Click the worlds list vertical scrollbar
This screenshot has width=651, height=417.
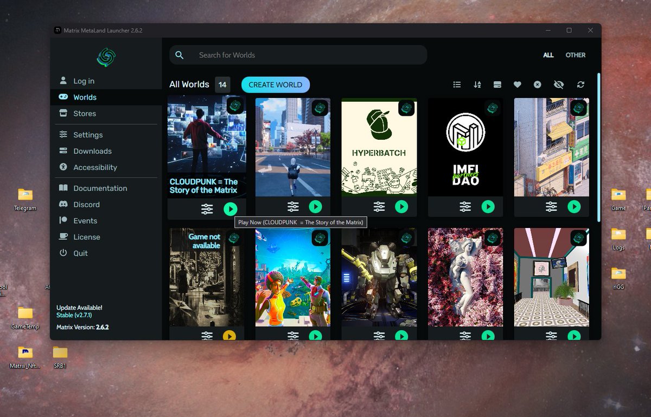tap(599, 147)
